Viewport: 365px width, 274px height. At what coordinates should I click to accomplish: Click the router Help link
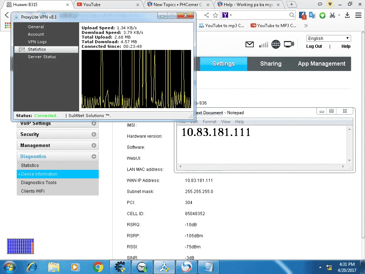pyautogui.click(x=346, y=46)
